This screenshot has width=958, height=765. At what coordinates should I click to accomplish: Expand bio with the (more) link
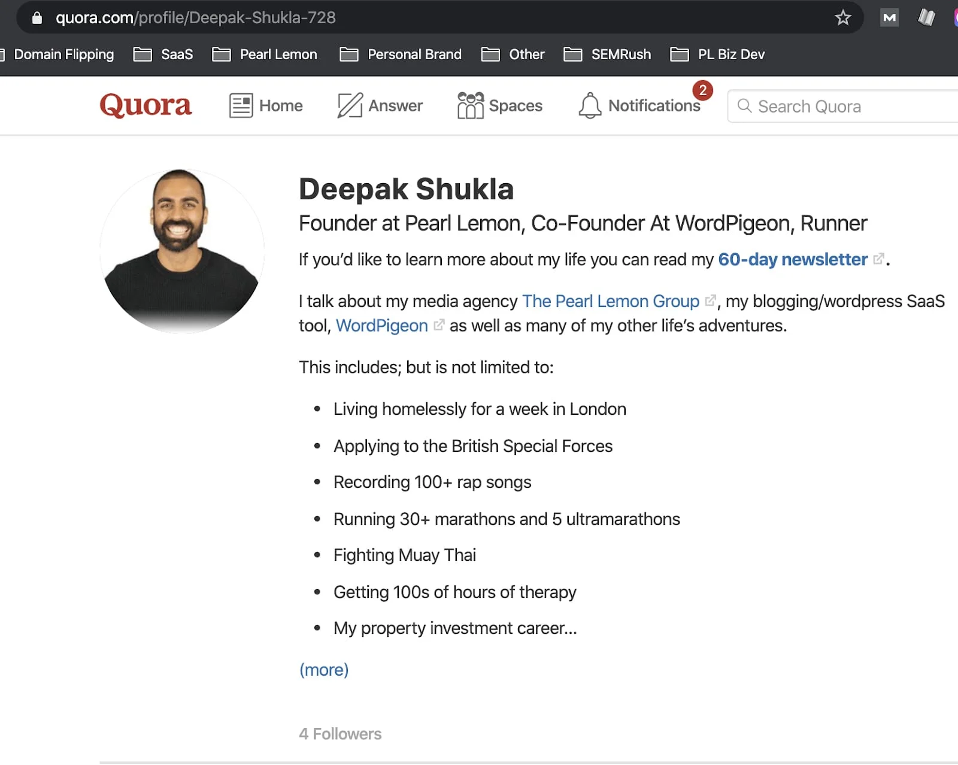pos(324,670)
